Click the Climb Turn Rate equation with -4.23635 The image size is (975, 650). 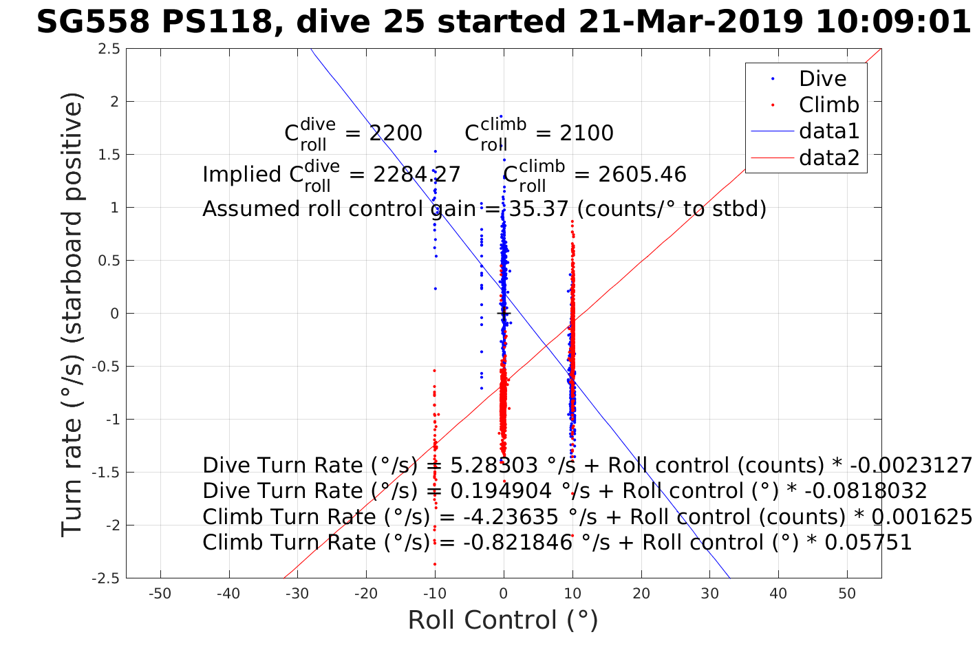coord(587,517)
